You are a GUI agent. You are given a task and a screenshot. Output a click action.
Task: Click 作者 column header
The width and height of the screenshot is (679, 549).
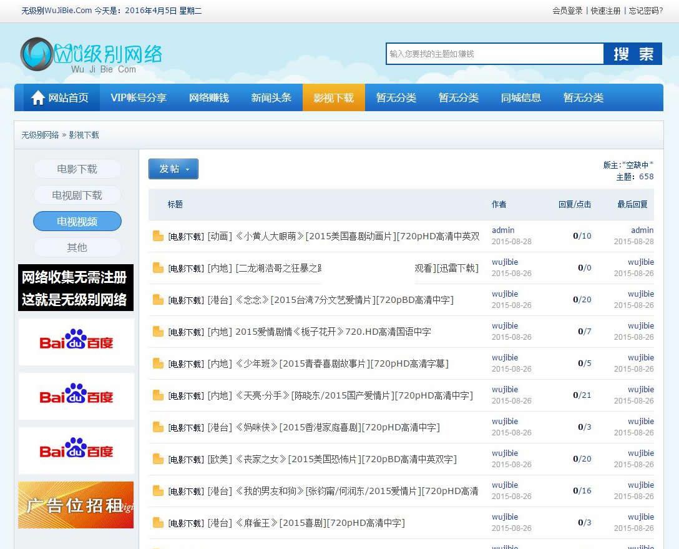[x=499, y=204]
